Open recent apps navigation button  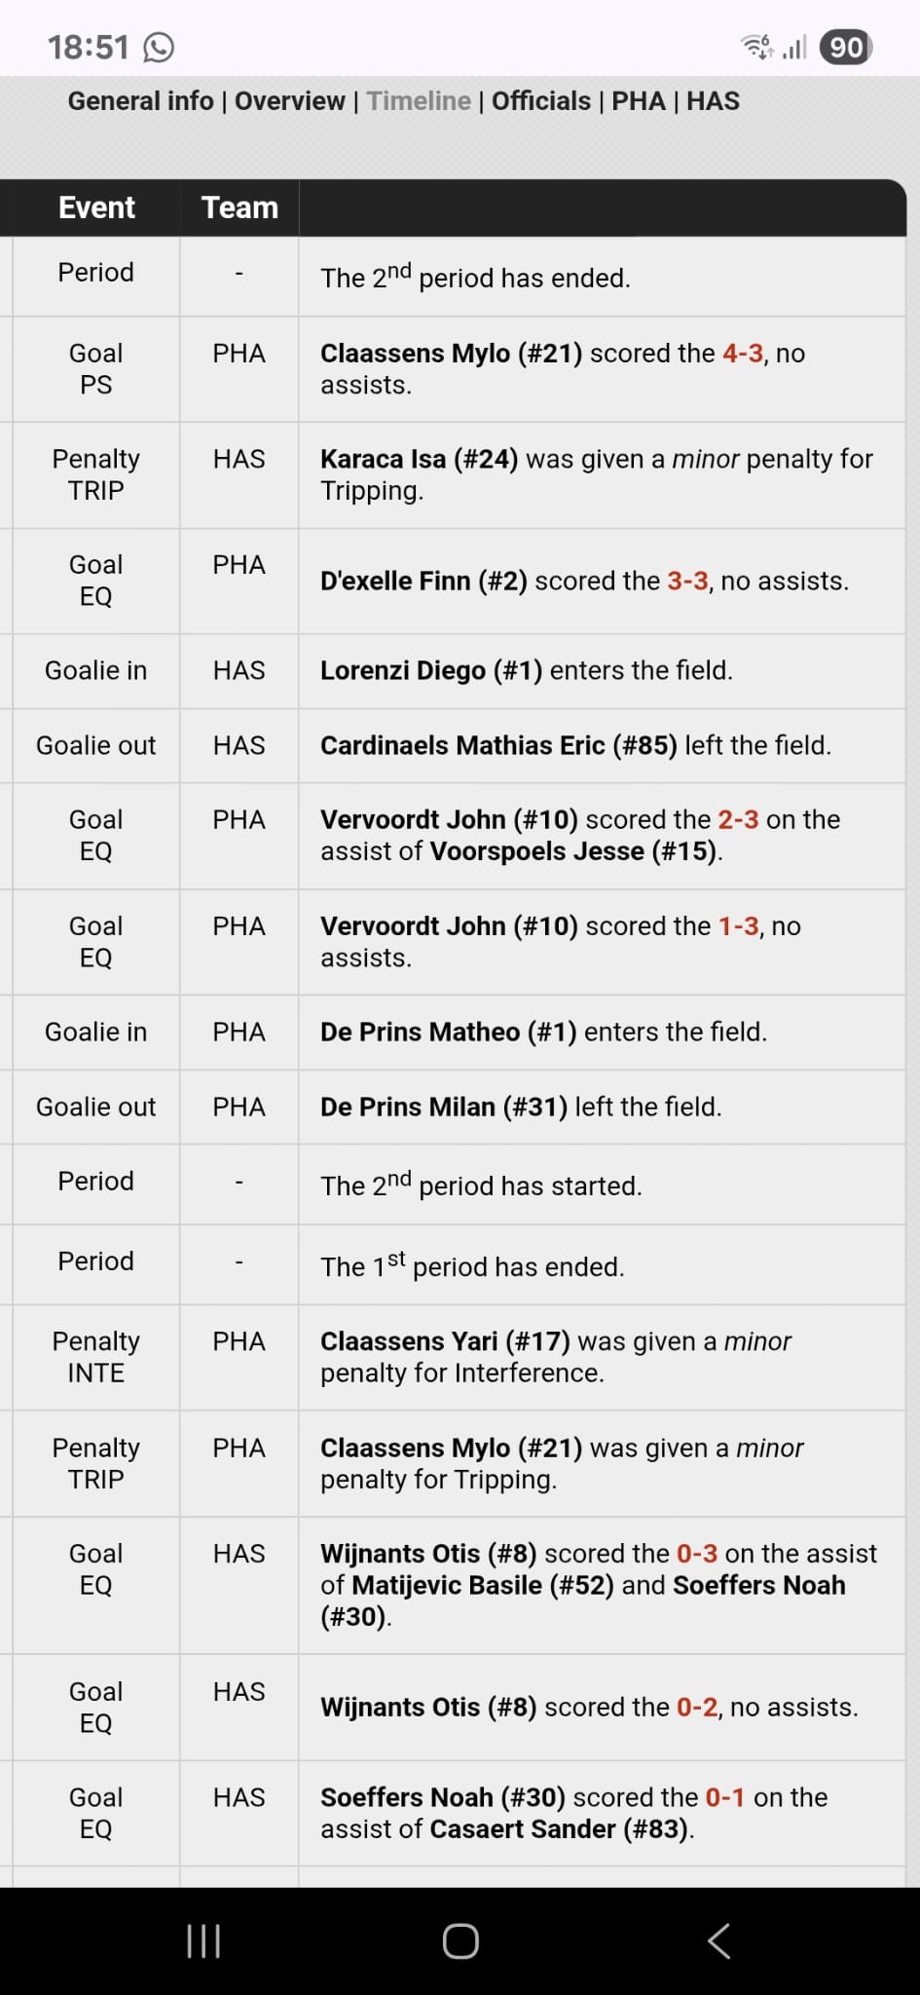pyautogui.click(x=202, y=1940)
